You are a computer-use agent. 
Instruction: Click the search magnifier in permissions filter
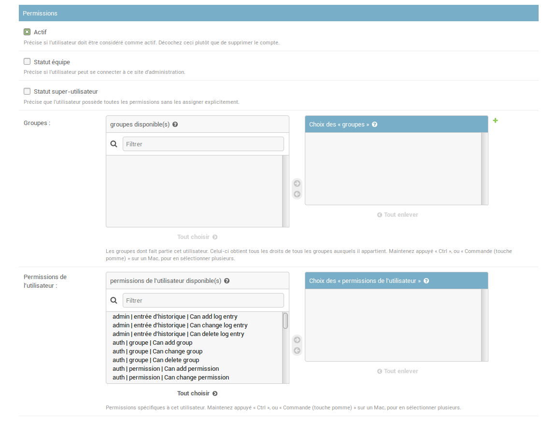pyautogui.click(x=114, y=300)
